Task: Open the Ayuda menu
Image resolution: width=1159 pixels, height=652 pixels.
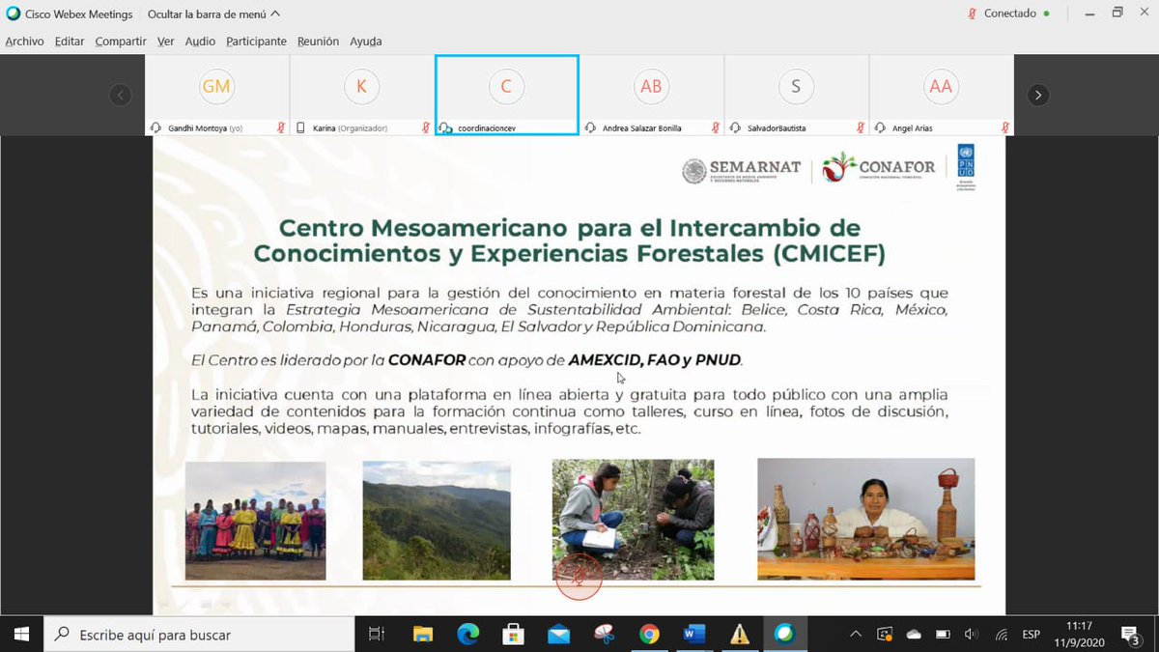Action: point(365,42)
